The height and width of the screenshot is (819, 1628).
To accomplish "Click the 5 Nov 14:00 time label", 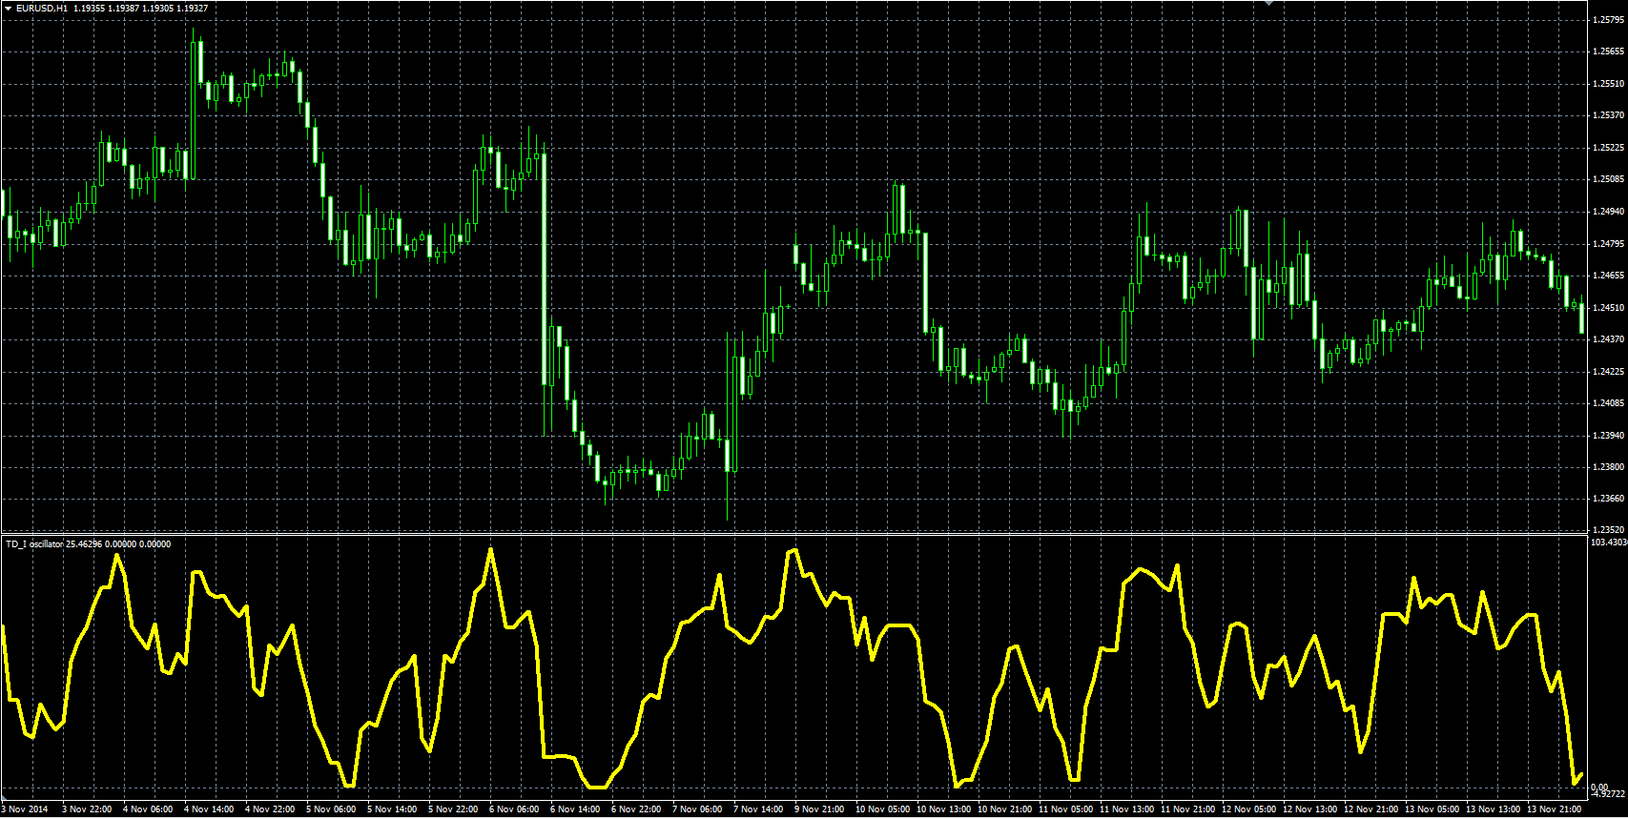I will click(x=392, y=809).
